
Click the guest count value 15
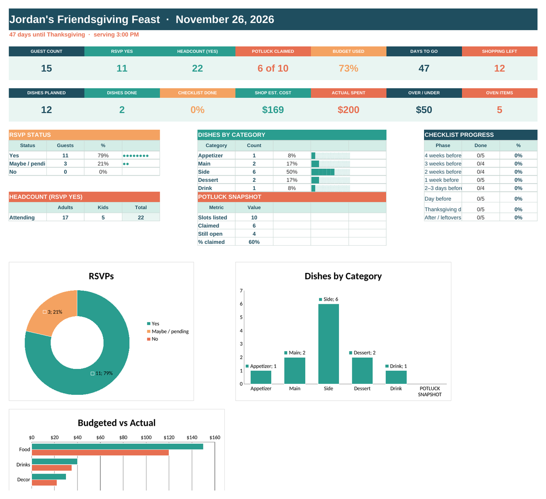[46, 68]
